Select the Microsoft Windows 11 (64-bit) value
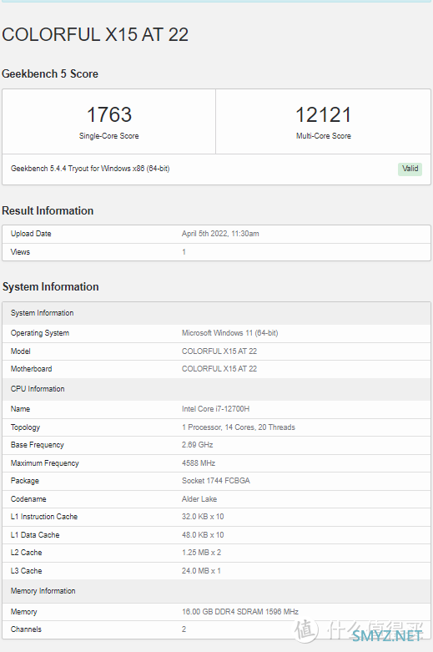Screen dimensions: 433x652 (x=229, y=333)
